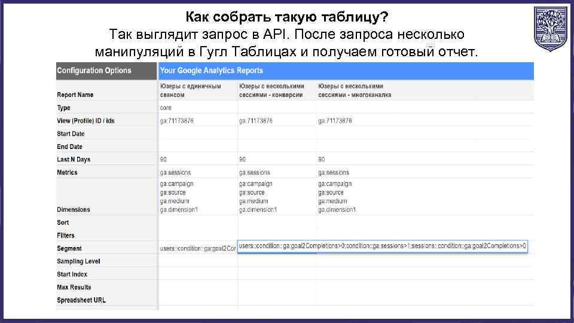
Task: Click the 'Report Name' row label
Action: tap(75, 95)
